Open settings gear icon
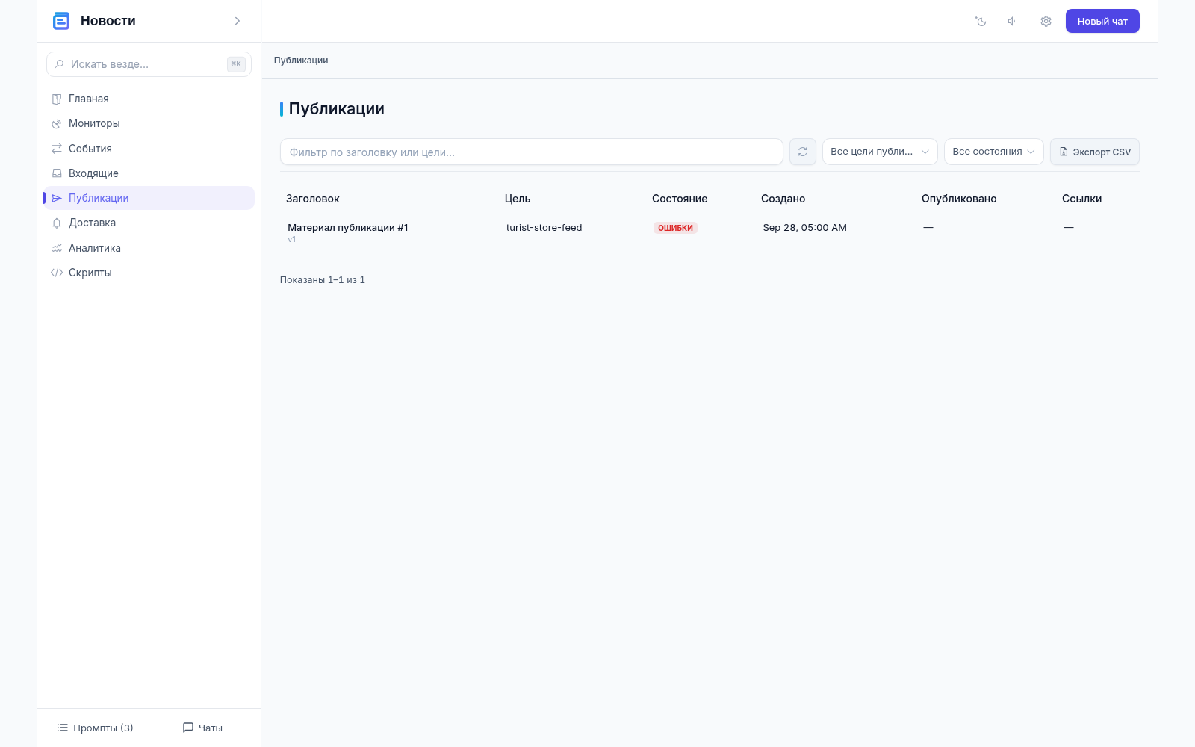Viewport: 1195px width, 747px height. click(1046, 22)
